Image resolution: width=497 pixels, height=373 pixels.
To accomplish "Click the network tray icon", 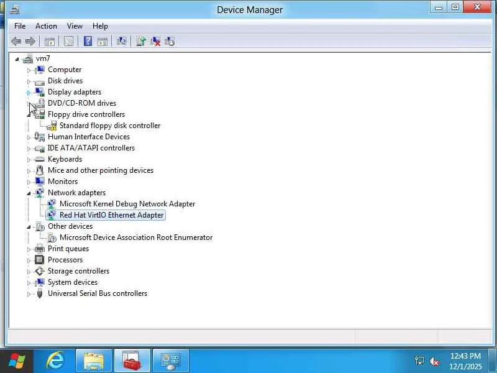I will coord(419,361).
